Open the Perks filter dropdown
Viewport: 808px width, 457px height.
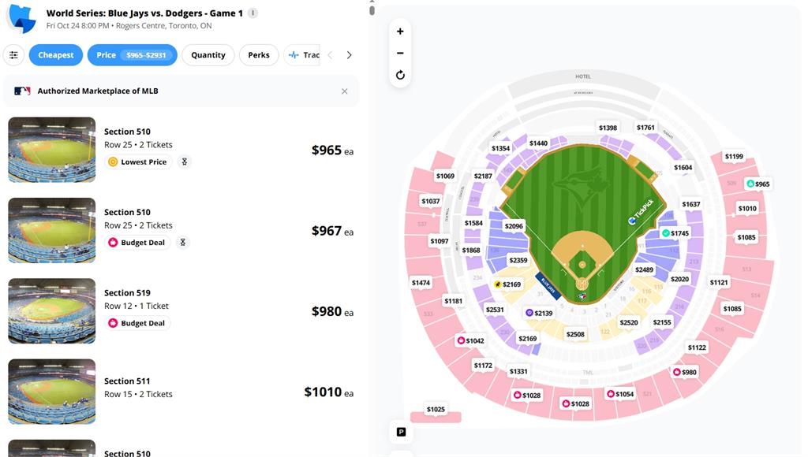tap(259, 55)
